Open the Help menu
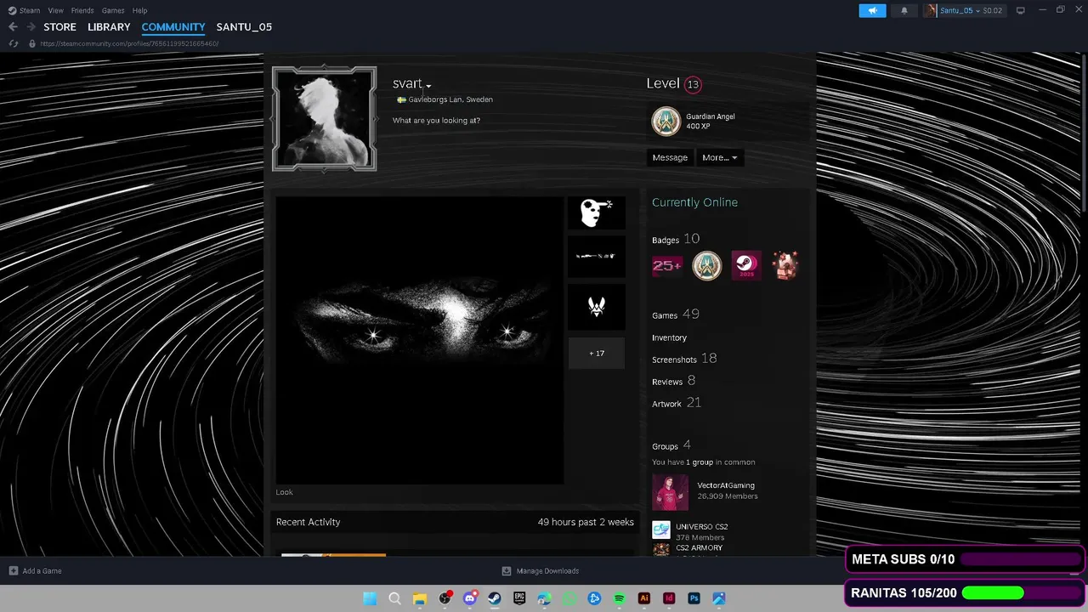This screenshot has width=1088, height=612. coord(139,10)
